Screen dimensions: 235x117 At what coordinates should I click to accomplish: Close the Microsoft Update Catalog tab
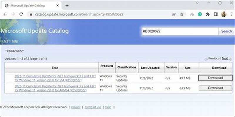pyautogui.click(x=58, y=6)
